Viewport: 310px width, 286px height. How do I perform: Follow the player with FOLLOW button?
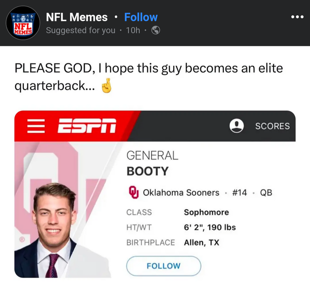pyautogui.click(x=164, y=266)
